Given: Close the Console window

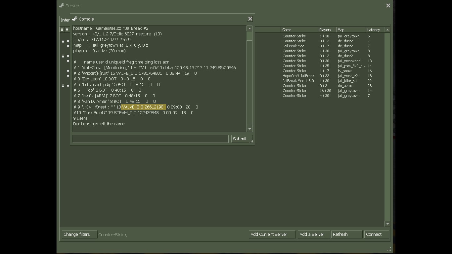Looking at the screenshot, I should coord(250,19).
